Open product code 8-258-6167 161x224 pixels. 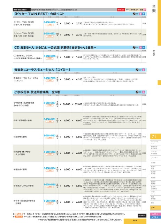(x=49, y=103)
